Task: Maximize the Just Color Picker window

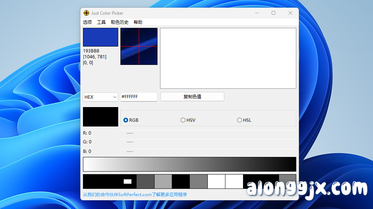Action: pyautogui.click(x=274, y=13)
